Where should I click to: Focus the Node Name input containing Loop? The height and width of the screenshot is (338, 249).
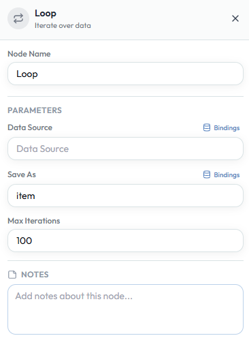125,74
